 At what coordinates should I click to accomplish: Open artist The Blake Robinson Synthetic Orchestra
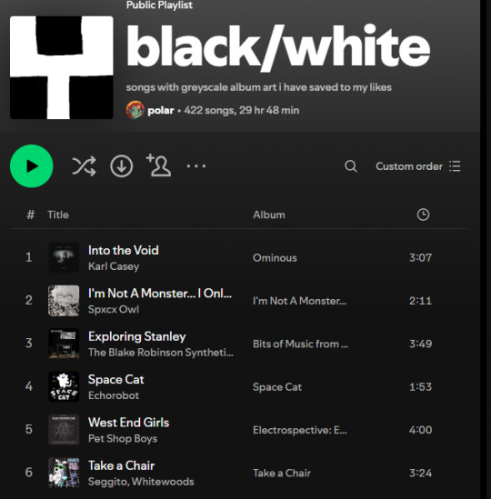161,353
